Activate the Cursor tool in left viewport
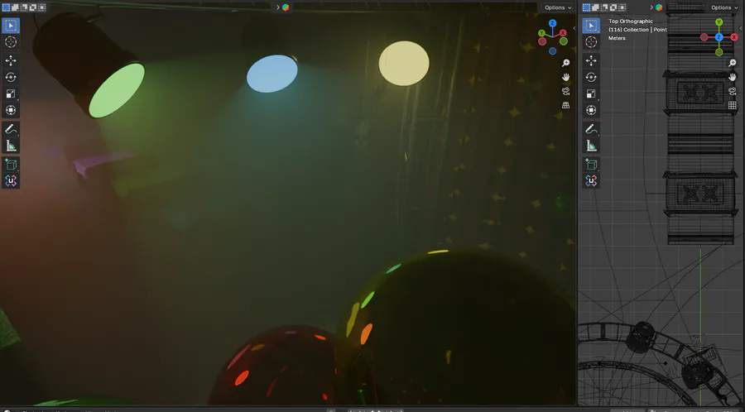Image resolution: width=745 pixels, height=412 pixels. pyautogui.click(x=11, y=41)
